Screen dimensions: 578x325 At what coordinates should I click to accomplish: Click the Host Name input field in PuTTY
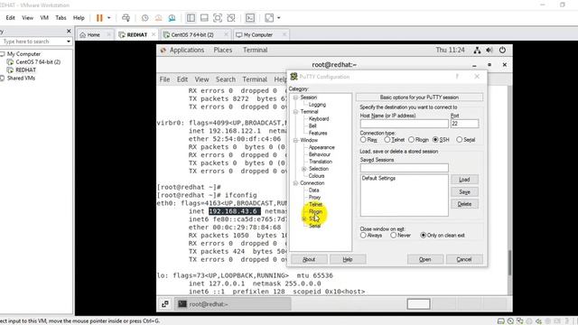point(404,124)
